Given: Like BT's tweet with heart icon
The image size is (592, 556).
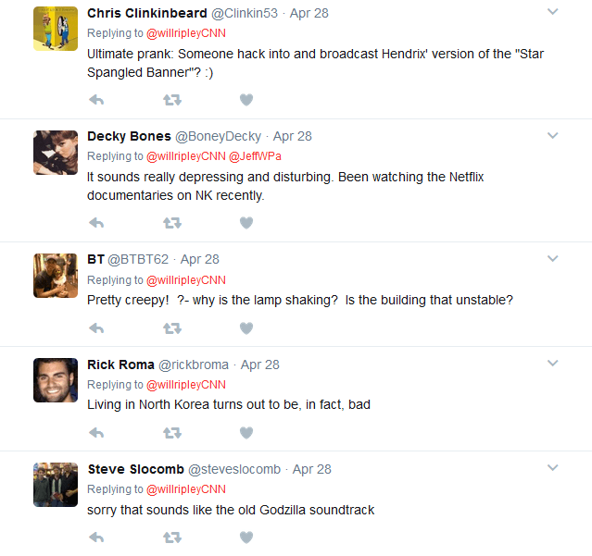Looking at the screenshot, I should pos(246,327).
